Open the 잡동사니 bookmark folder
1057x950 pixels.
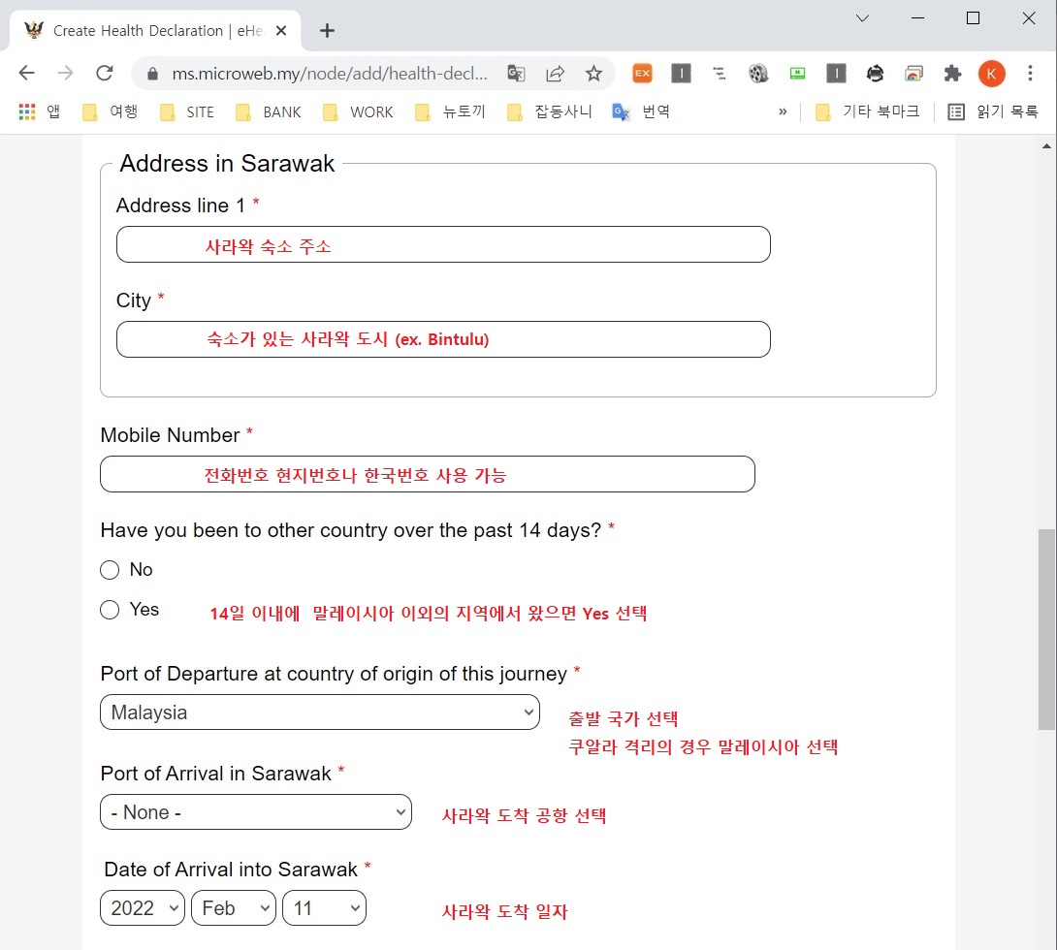coord(550,111)
